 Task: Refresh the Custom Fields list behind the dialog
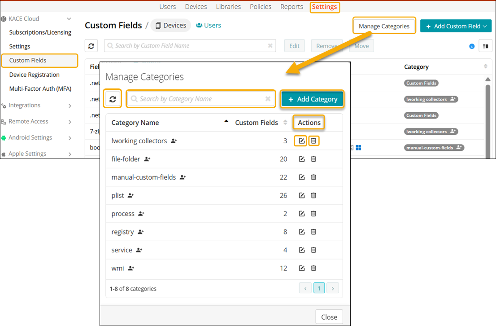coord(91,46)
